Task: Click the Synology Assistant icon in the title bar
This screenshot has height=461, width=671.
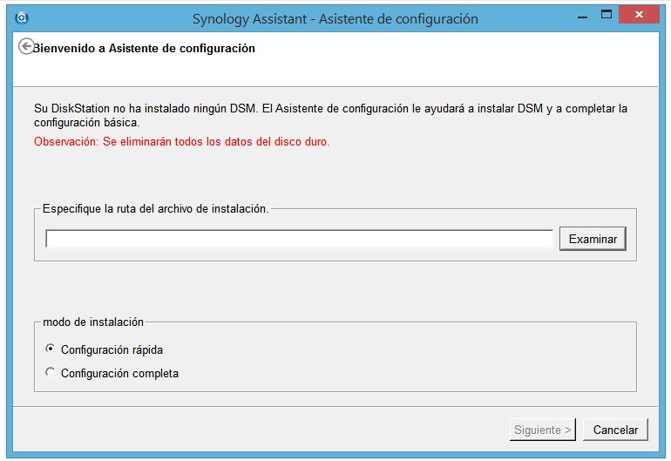Action: [22, 18]
